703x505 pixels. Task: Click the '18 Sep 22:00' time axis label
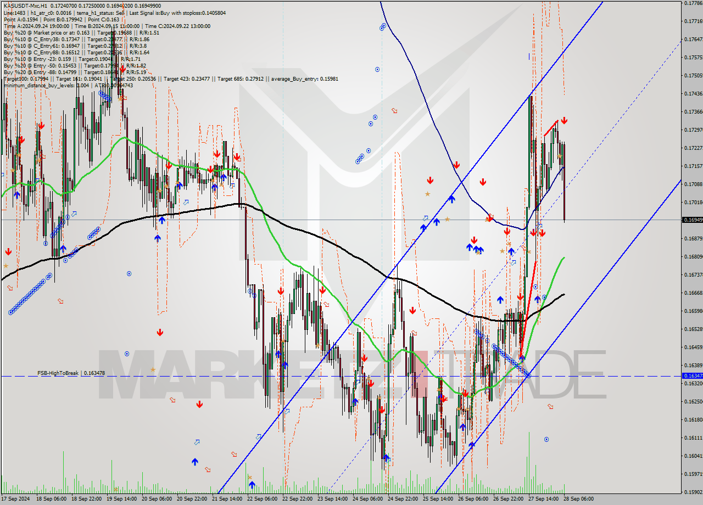[87, 499]
